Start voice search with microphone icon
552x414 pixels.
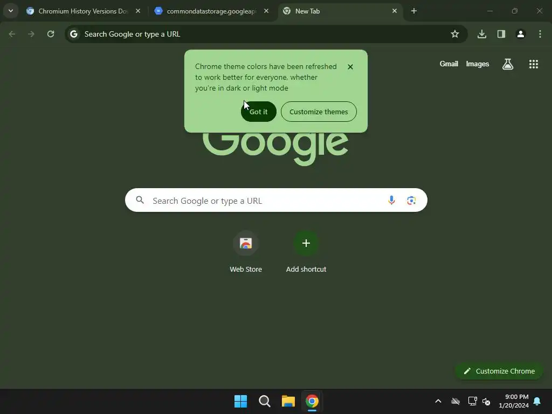(391, 201)
